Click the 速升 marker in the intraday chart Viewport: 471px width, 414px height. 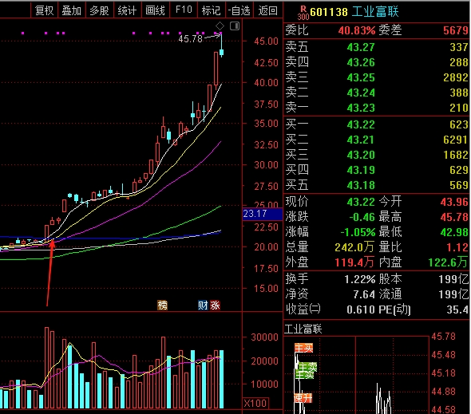pos(303,398)
